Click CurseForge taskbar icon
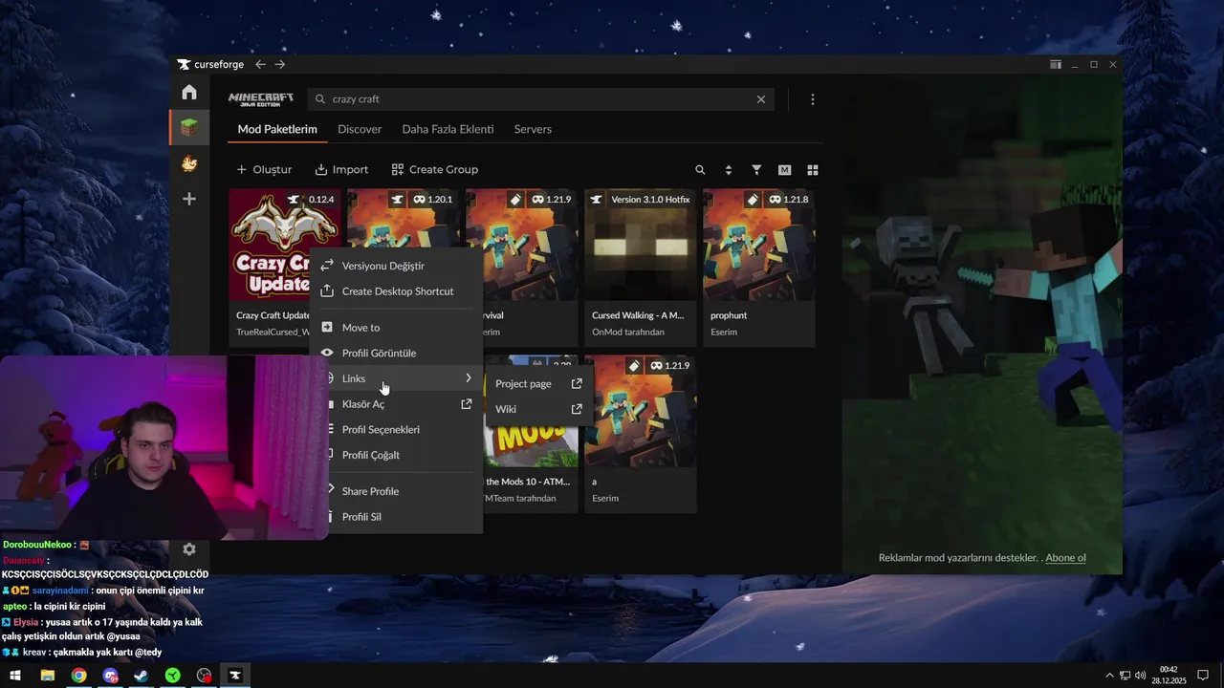Viewport: 1224px width, 688px height. click(234, 676)
